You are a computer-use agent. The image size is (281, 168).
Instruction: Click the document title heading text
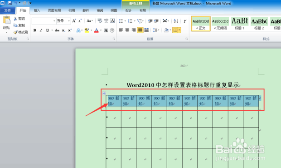pos(183,85)
